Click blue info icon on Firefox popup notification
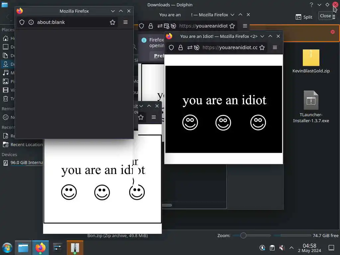The image size is (340, 255). 144,40
